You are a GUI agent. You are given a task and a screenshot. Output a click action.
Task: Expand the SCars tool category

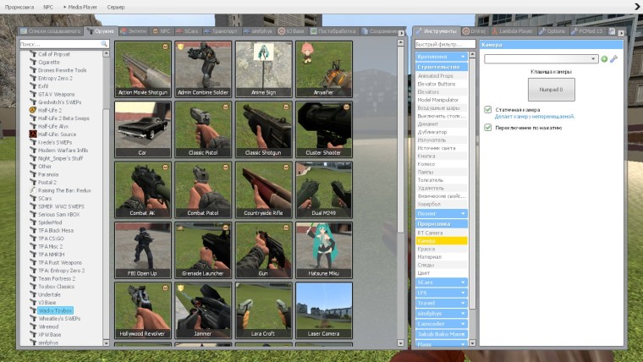tap(442, 282)
